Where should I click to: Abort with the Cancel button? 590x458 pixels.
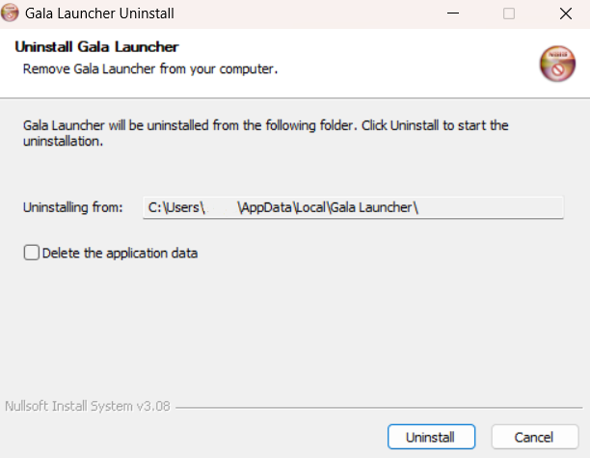click(535, 437)
